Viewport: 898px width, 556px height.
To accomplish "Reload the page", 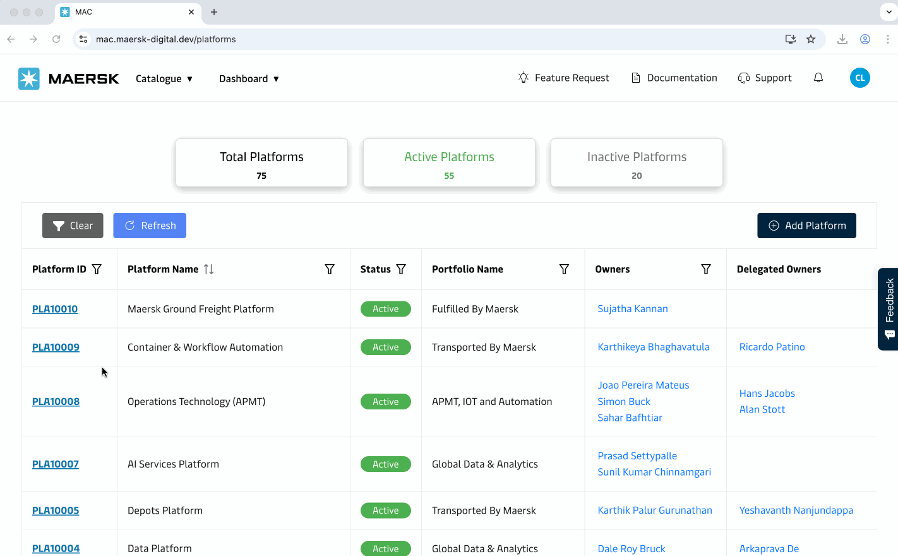I will (56, 39).
